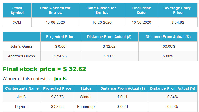This screenshot has height=112, width=199.
Task: Click the John's Guess row label
Action: (21, 46)
